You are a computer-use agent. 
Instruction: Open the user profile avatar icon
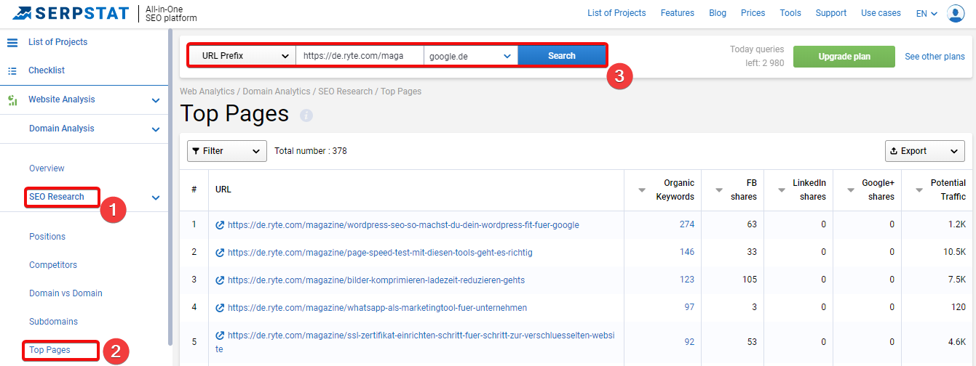pos(956,13)
